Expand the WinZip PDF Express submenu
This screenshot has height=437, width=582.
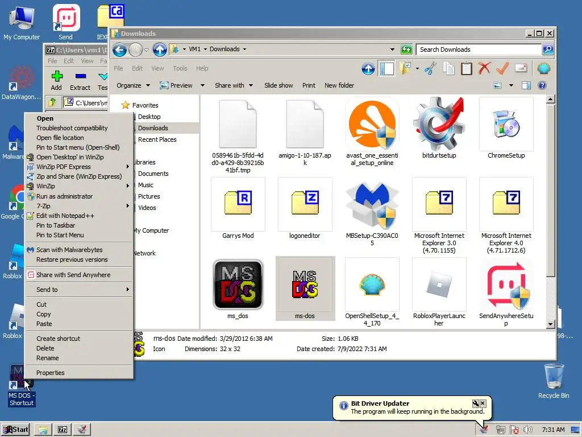(78, 167)
